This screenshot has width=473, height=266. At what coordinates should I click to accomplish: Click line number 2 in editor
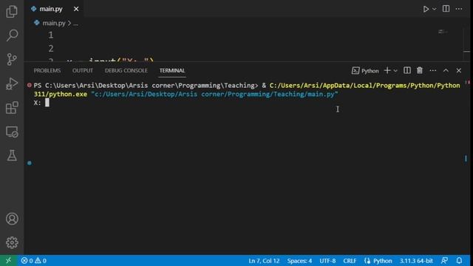[x=51, y=48]
